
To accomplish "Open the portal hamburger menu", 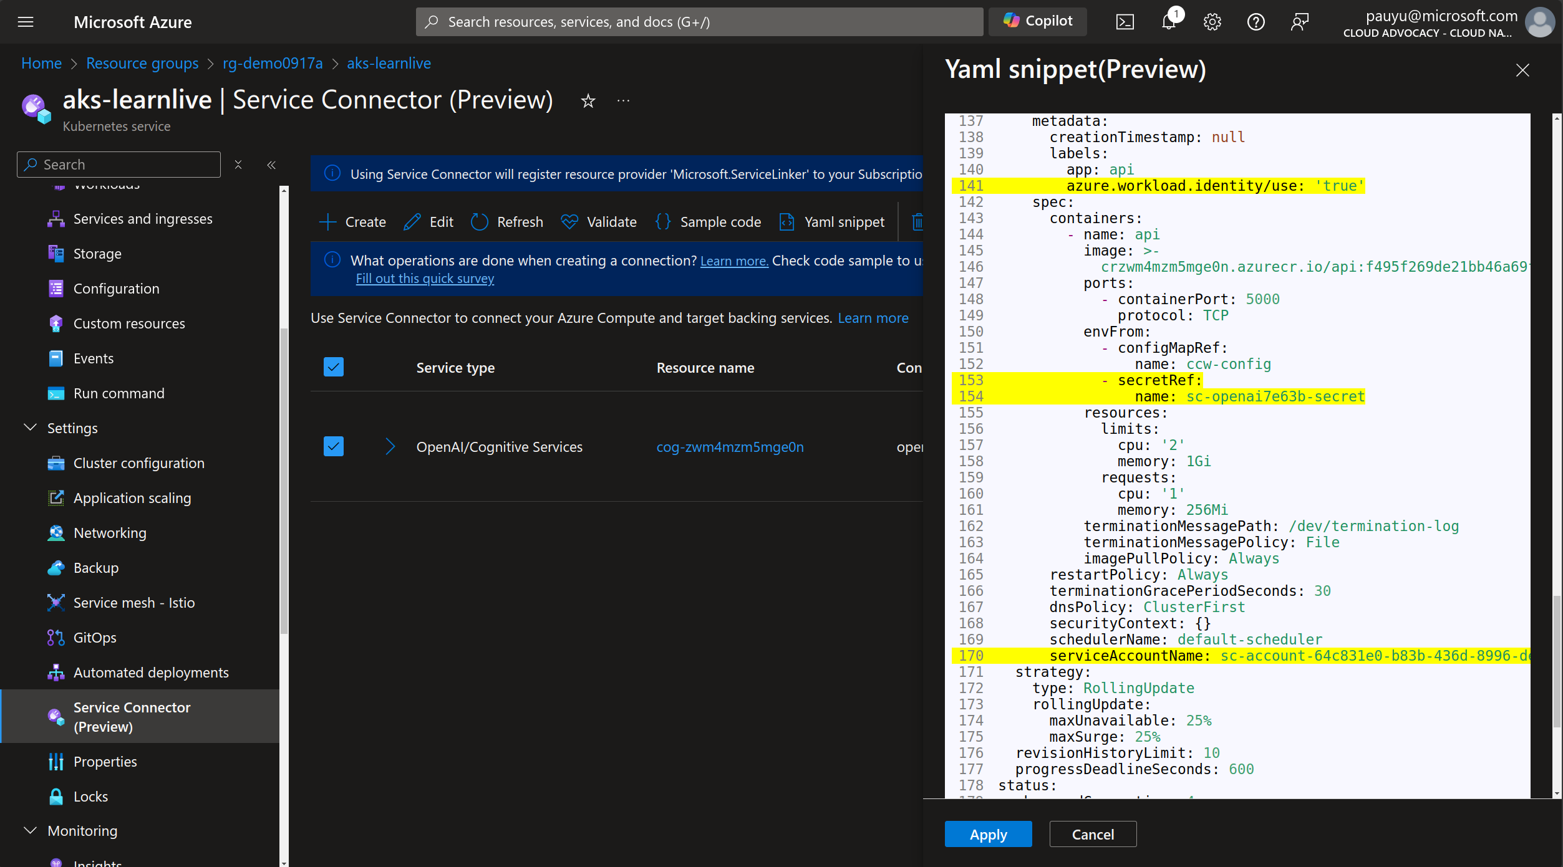I will click(x=26, y=22).
